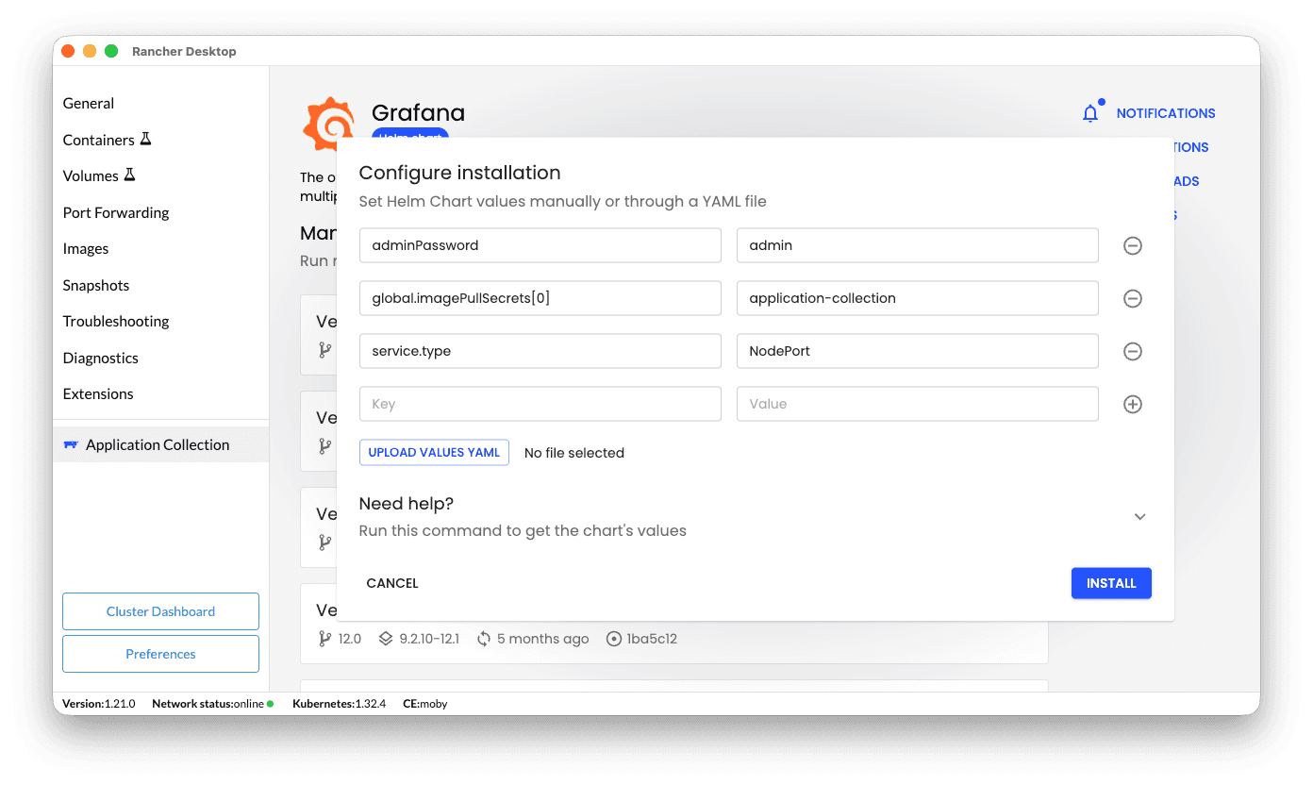Select Diagnostics from the sidebar

click(100, 358)
